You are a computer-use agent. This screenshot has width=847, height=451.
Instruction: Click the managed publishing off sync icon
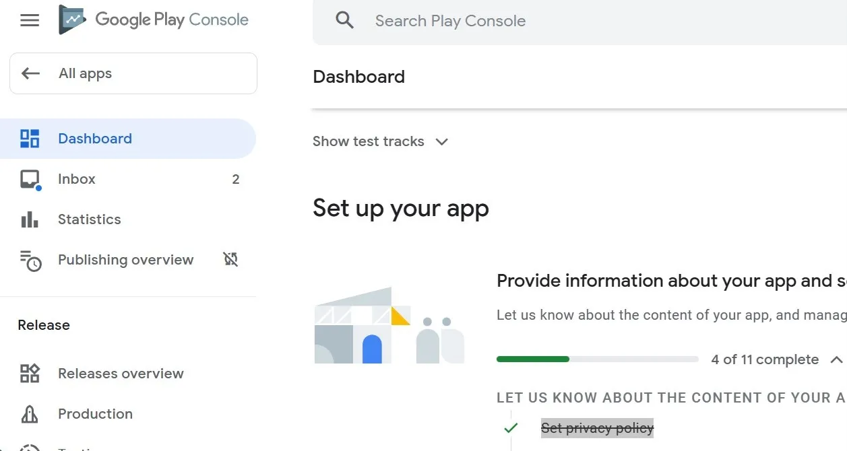(231, 259)
